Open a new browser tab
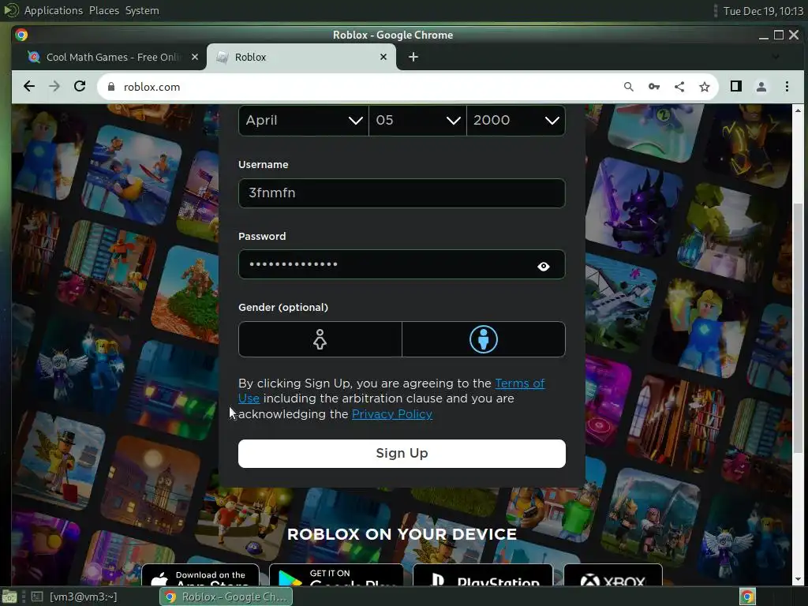 click(413, 57)
